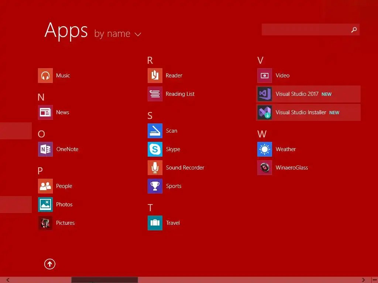Click the scrollbar left arrow
Screen dimensions: 378x283
coord(8,280)
